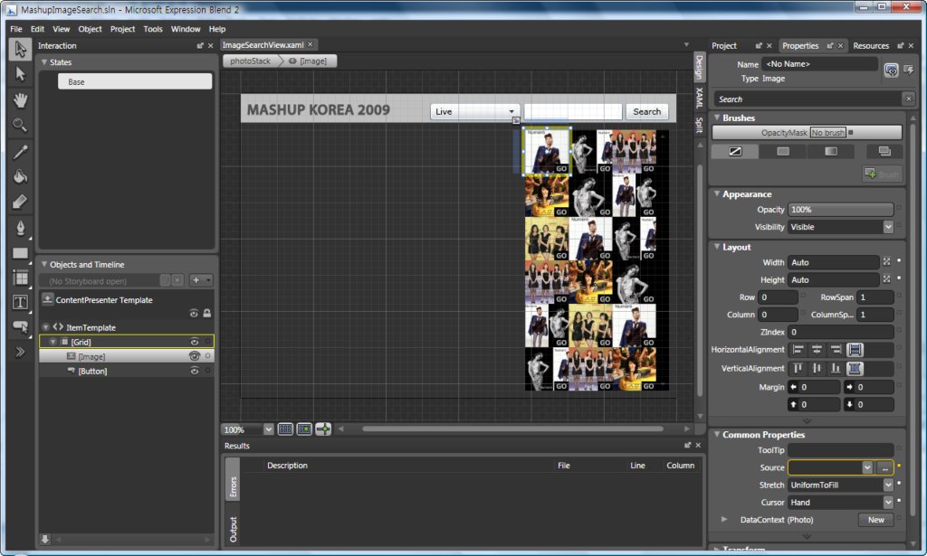
Task: Set HorizontalAlignment to Stretch
Action: [855, 349]
